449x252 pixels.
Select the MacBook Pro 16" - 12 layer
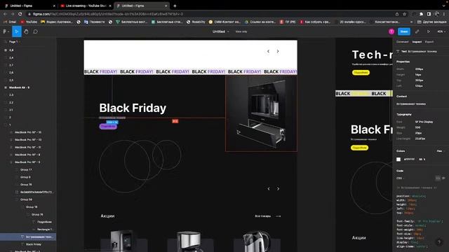tap(28, 140)
